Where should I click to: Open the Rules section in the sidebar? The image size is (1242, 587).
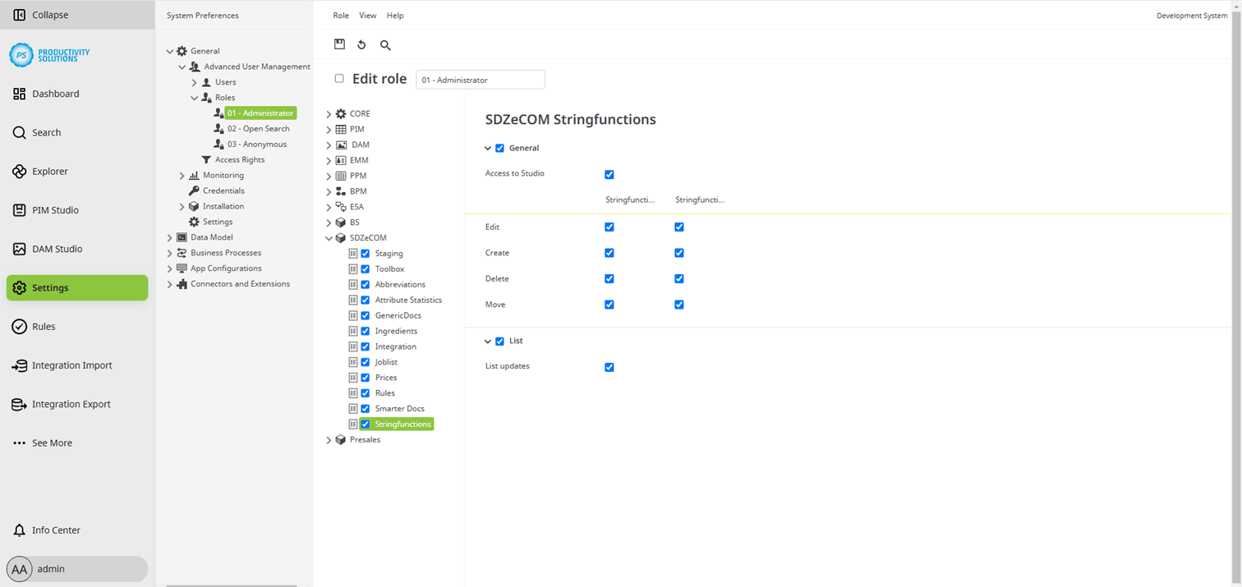[x=18, y=326]
